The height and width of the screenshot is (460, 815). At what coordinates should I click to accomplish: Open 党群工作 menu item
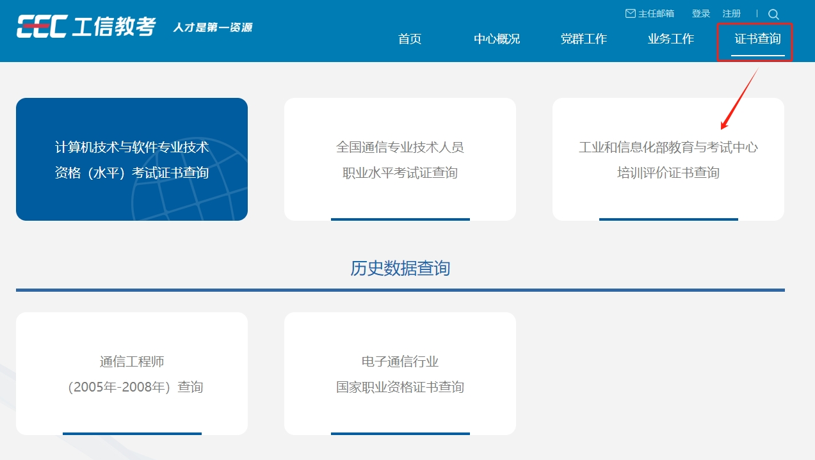click(x=584, y=39)
